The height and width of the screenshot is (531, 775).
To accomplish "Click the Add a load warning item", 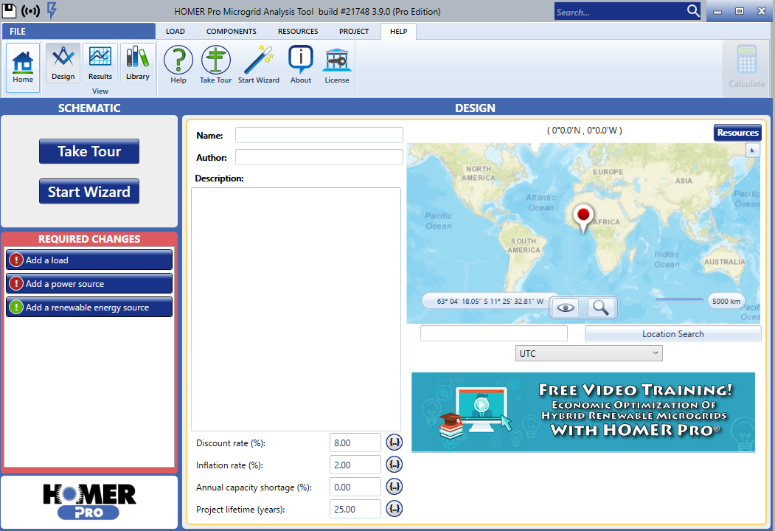I will tap(89, 260).
